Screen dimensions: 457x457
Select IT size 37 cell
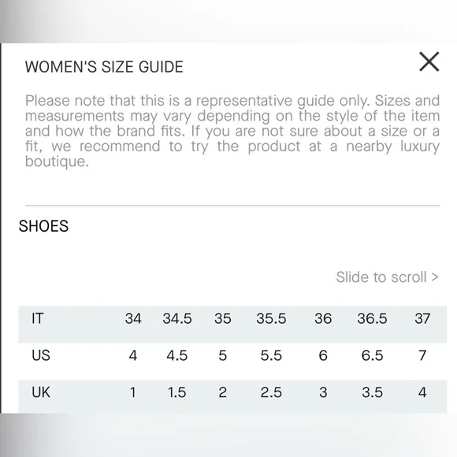[422, 318]
